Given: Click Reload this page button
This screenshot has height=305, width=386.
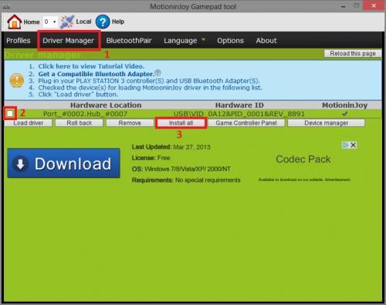Looking at the screenshot, I should 353,53.
